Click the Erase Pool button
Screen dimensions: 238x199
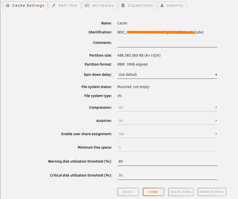pos(181,192)
